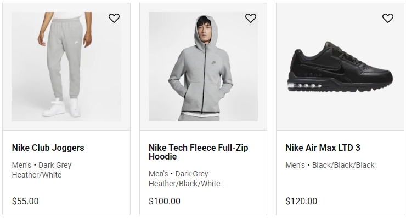Image resolution: width=406 pixels, height=218 pixels.
Task: Open the hooded model product photo
Action: coord(203,67)
